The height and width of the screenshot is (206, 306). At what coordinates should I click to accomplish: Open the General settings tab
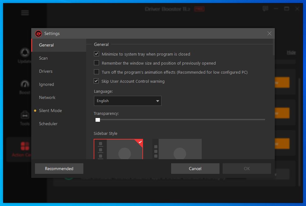click(x=59, y=45)
